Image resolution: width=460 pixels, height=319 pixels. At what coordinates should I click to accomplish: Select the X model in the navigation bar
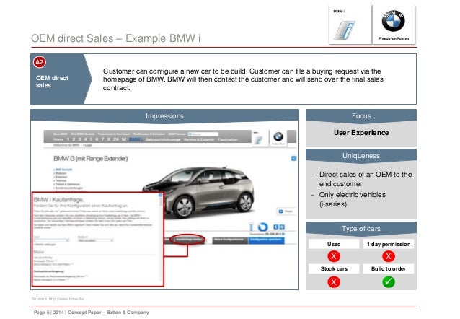108,139
